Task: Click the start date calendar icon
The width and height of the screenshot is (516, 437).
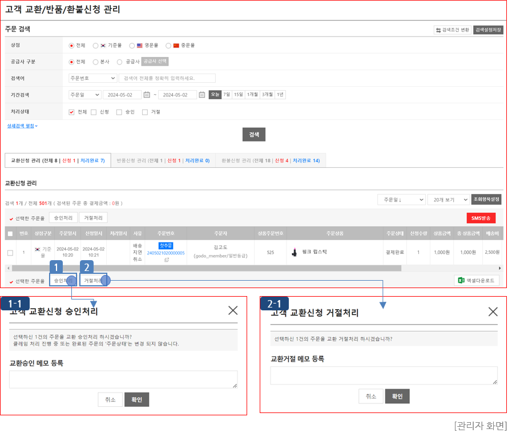Action: [147, 95]
